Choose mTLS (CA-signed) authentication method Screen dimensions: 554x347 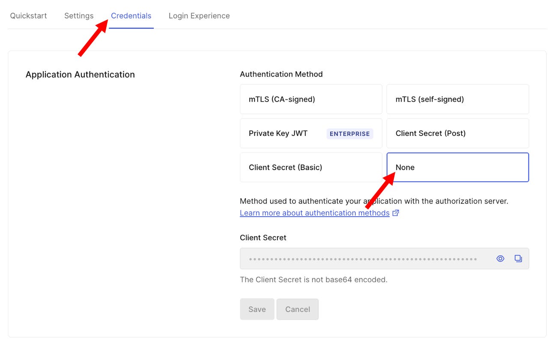[x=311, y=99]
